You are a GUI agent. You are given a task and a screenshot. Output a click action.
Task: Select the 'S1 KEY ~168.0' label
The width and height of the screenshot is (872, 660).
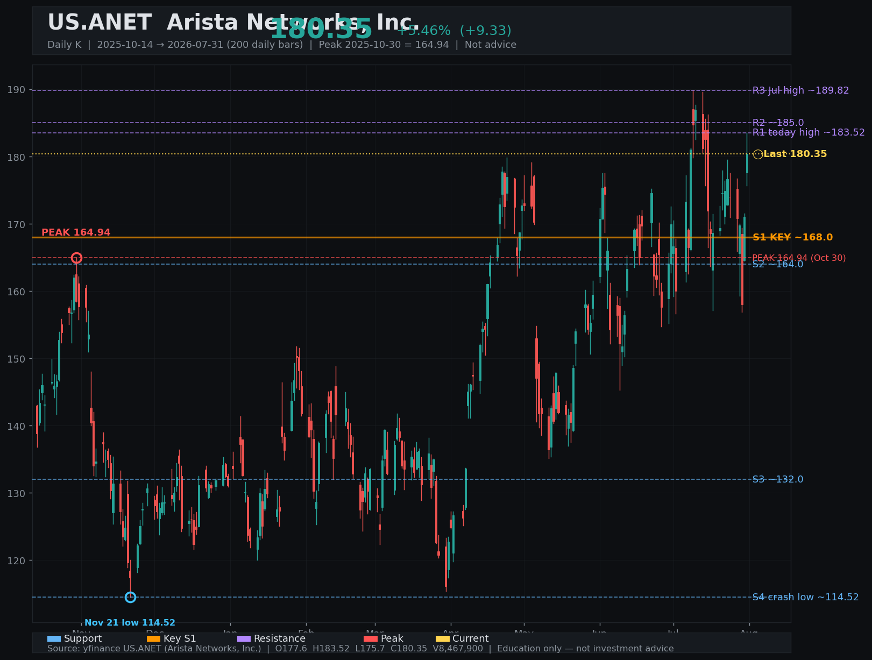pos(792,237)
